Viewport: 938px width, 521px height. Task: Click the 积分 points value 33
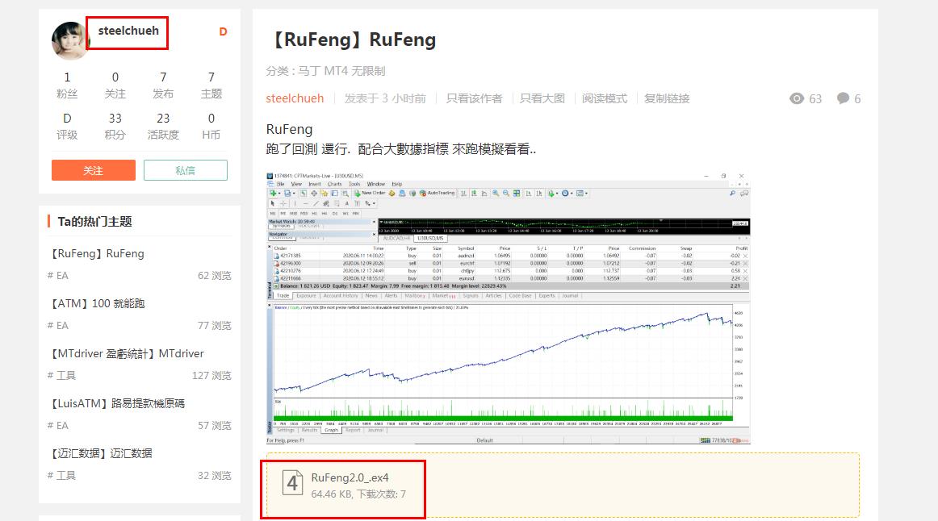coord(115,119)
